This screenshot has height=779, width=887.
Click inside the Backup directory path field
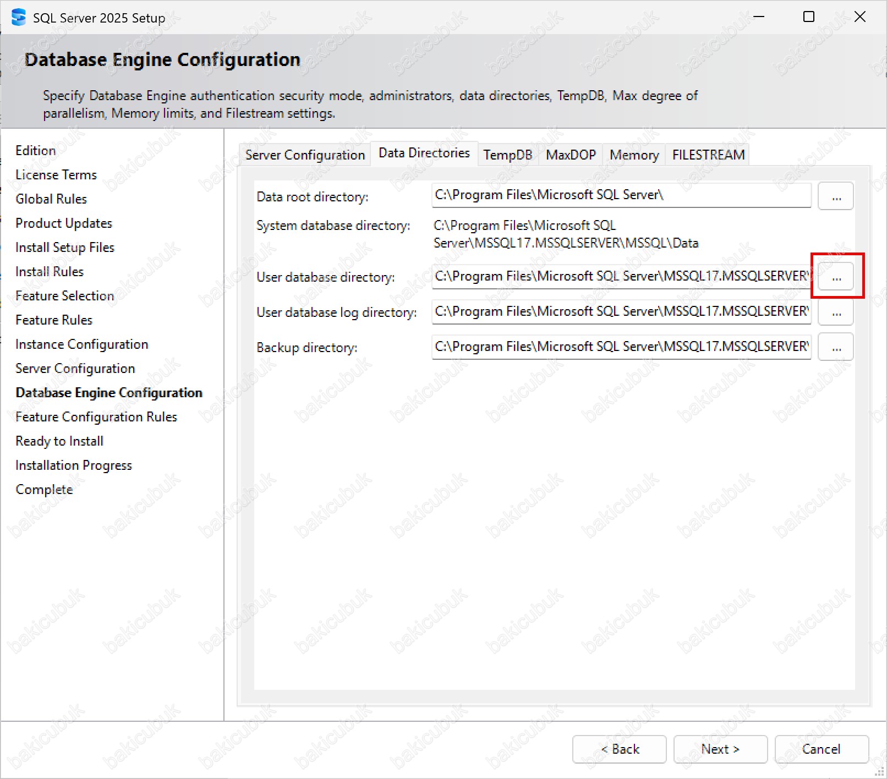coord(621,347)
